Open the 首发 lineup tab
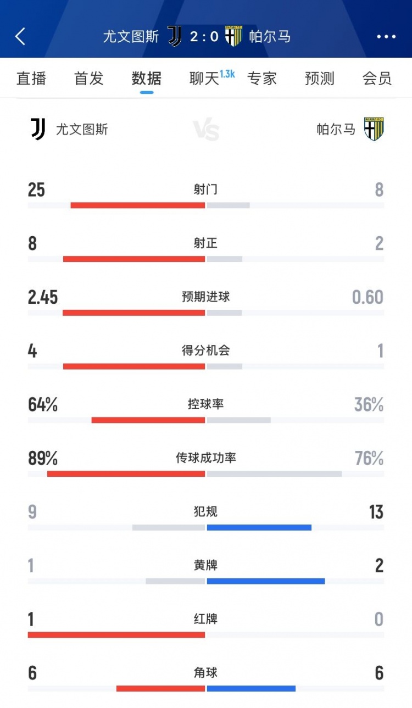Image resolution: width=412 pixels, height=708 pixels. 89,79
